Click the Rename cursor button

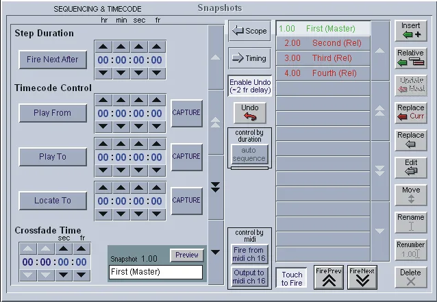coord(411,223)
